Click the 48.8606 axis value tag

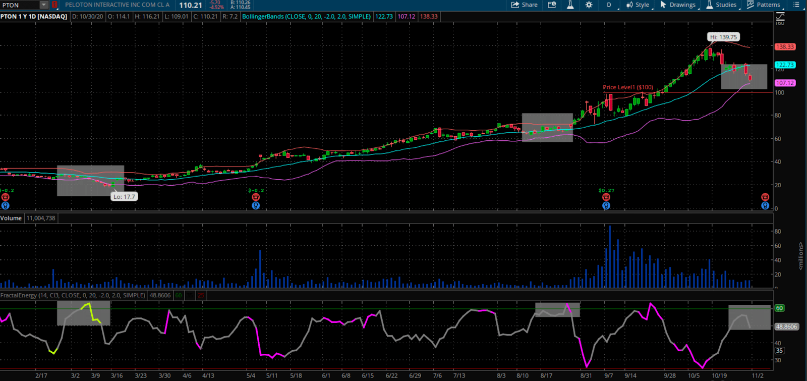pos(786,326)
